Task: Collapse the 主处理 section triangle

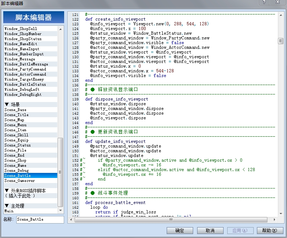Action: (7, 206)
